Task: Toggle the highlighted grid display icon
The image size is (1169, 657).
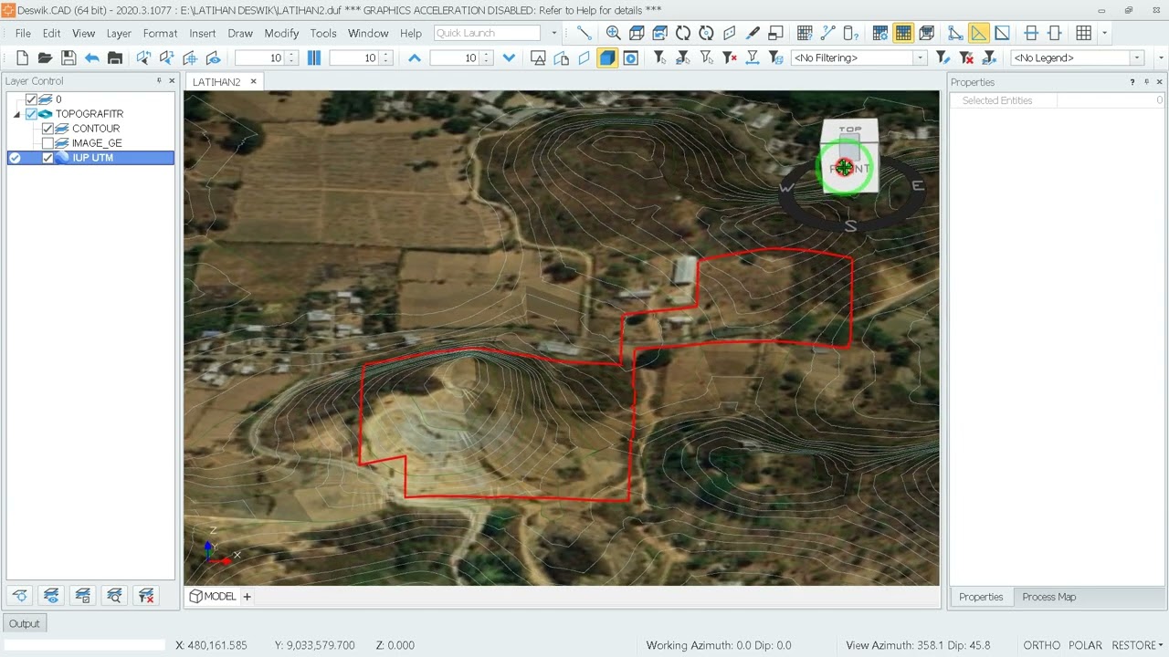Action: pyautogui.click(x=903, y=33)
